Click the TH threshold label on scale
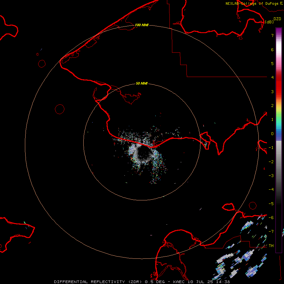This screenshot has width=284, height=284. pyautogui.click(x=271, y=246)
